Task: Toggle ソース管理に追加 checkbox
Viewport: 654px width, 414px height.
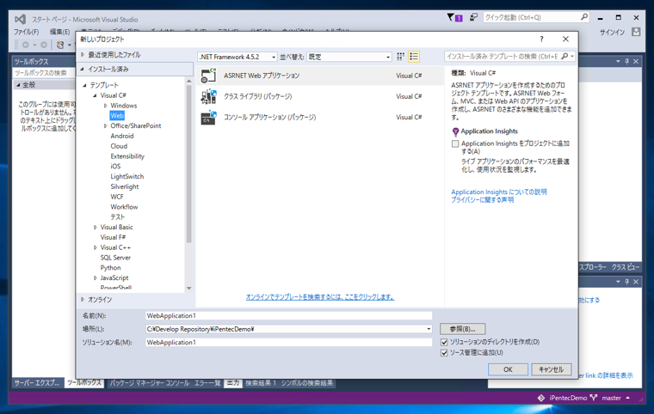Action: pyautogui.click(x=444, y=353)
